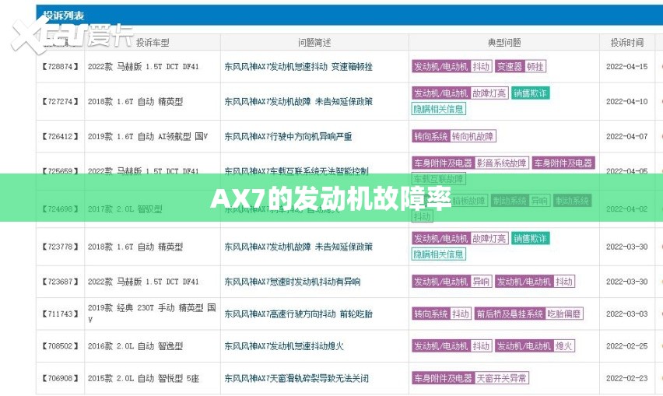Open 发动机故障 未告知延保政策 link in row 727274
The width and height of the screenshot is (663, 396).
pos(298,101)
